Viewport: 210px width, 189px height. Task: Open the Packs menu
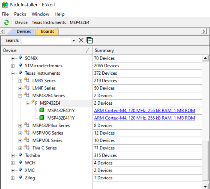[x=20, y=14]
